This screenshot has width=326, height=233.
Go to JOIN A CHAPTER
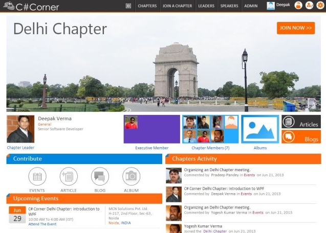pos(177,6)
